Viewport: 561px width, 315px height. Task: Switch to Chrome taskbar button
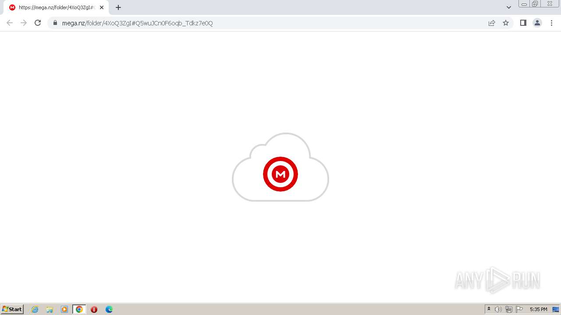click(79, 309)
